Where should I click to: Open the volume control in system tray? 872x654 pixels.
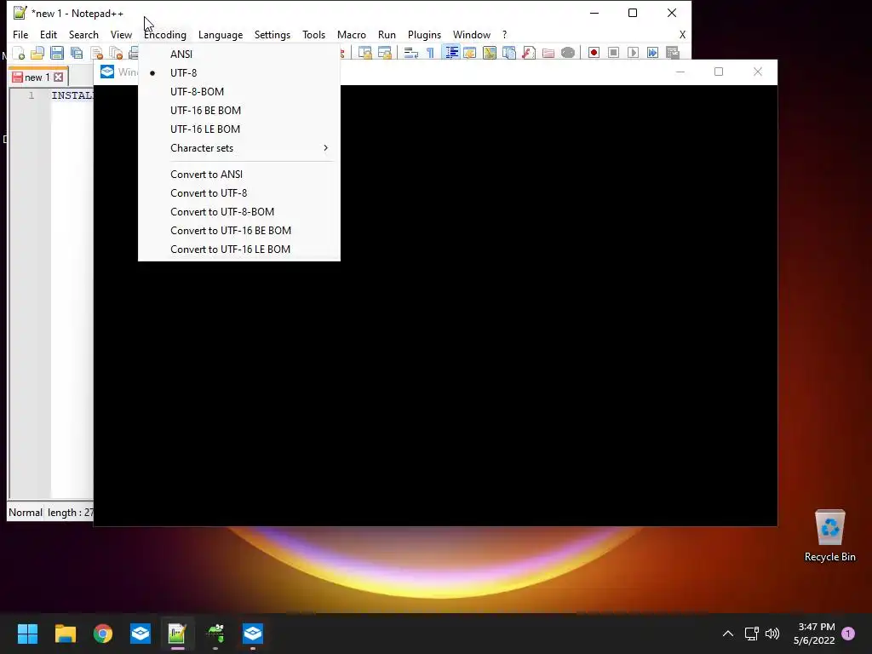click(772, 634)
